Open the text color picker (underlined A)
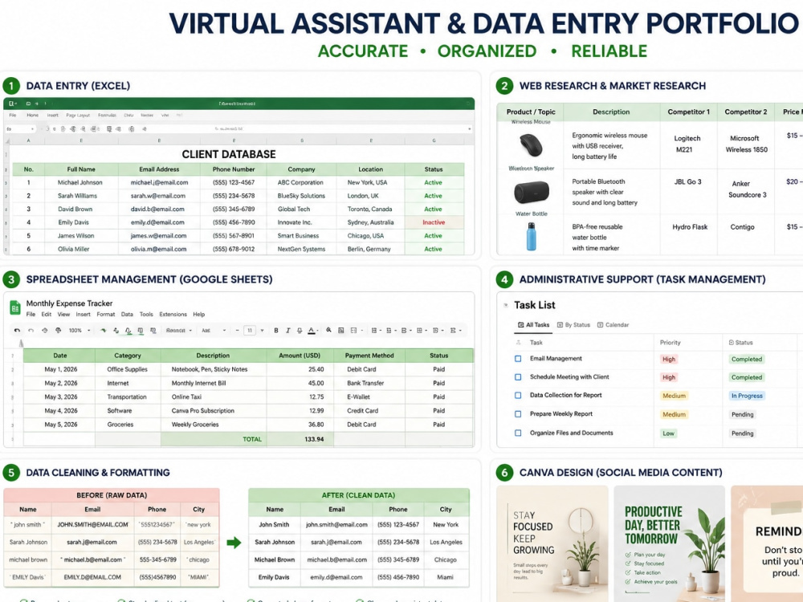 coord(312,330)
